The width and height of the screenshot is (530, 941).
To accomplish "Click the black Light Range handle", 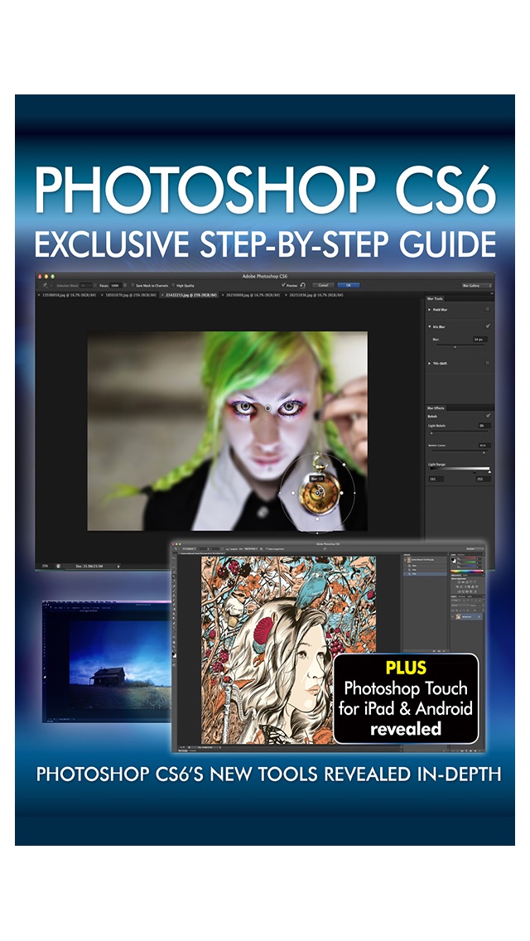I will (x=475, y=472).
